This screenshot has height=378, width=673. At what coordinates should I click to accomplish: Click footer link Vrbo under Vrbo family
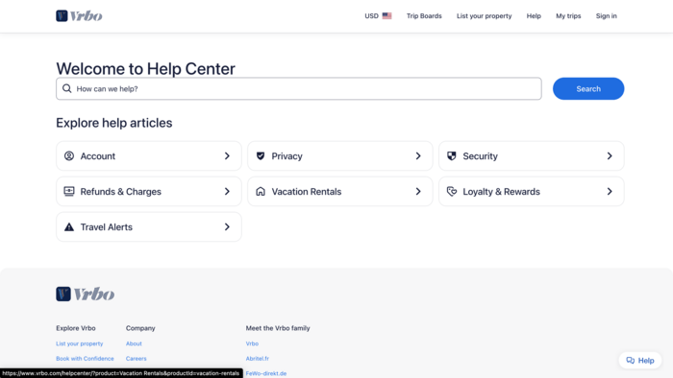[x=252, y=343]
